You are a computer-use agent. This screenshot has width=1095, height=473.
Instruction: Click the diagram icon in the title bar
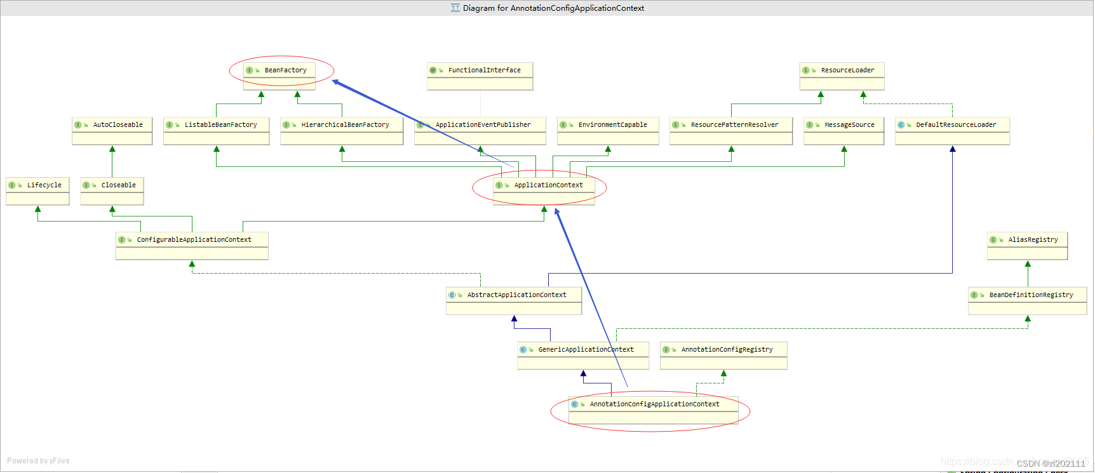tap(455, 8)
